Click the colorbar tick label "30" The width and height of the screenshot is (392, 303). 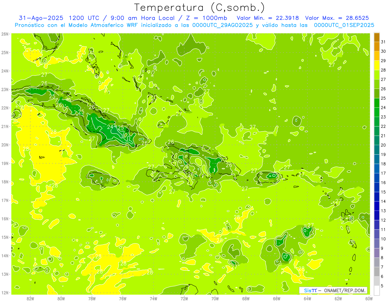pos(384,51)
